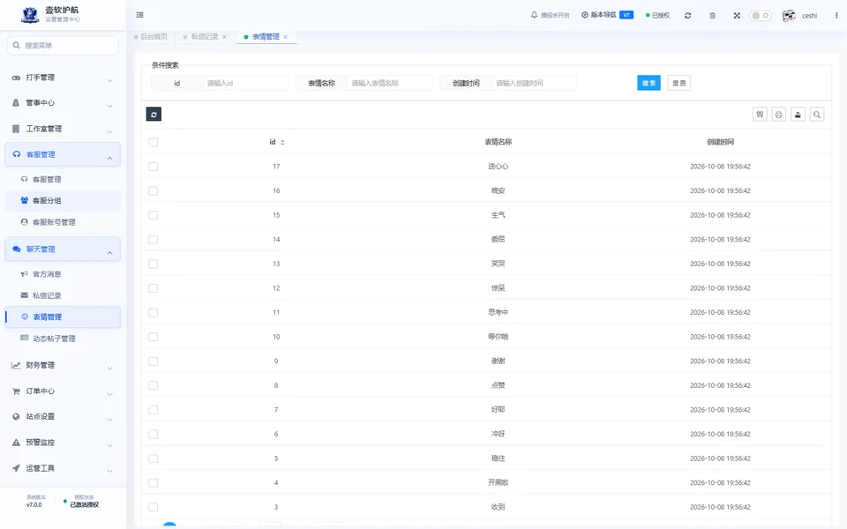
Task: Click the column filter grid icon
Action: pyautogui.click(x=760, y=115)
